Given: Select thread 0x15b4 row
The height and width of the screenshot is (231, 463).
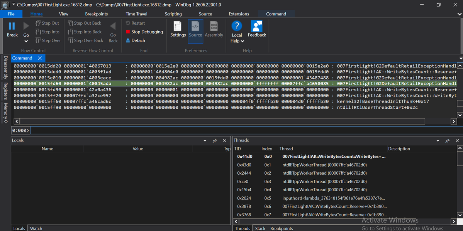Looking at the screenshot, I should click(x=344, y=190).
